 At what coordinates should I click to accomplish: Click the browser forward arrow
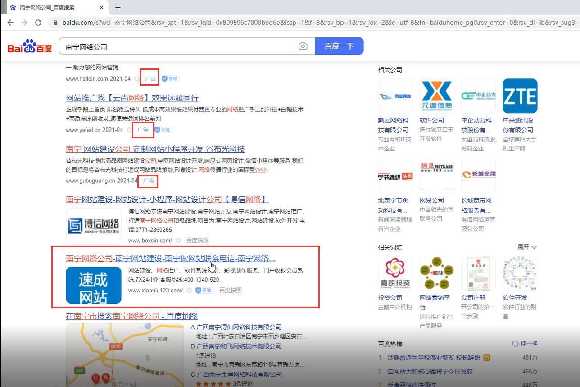[x=24, y=22]
